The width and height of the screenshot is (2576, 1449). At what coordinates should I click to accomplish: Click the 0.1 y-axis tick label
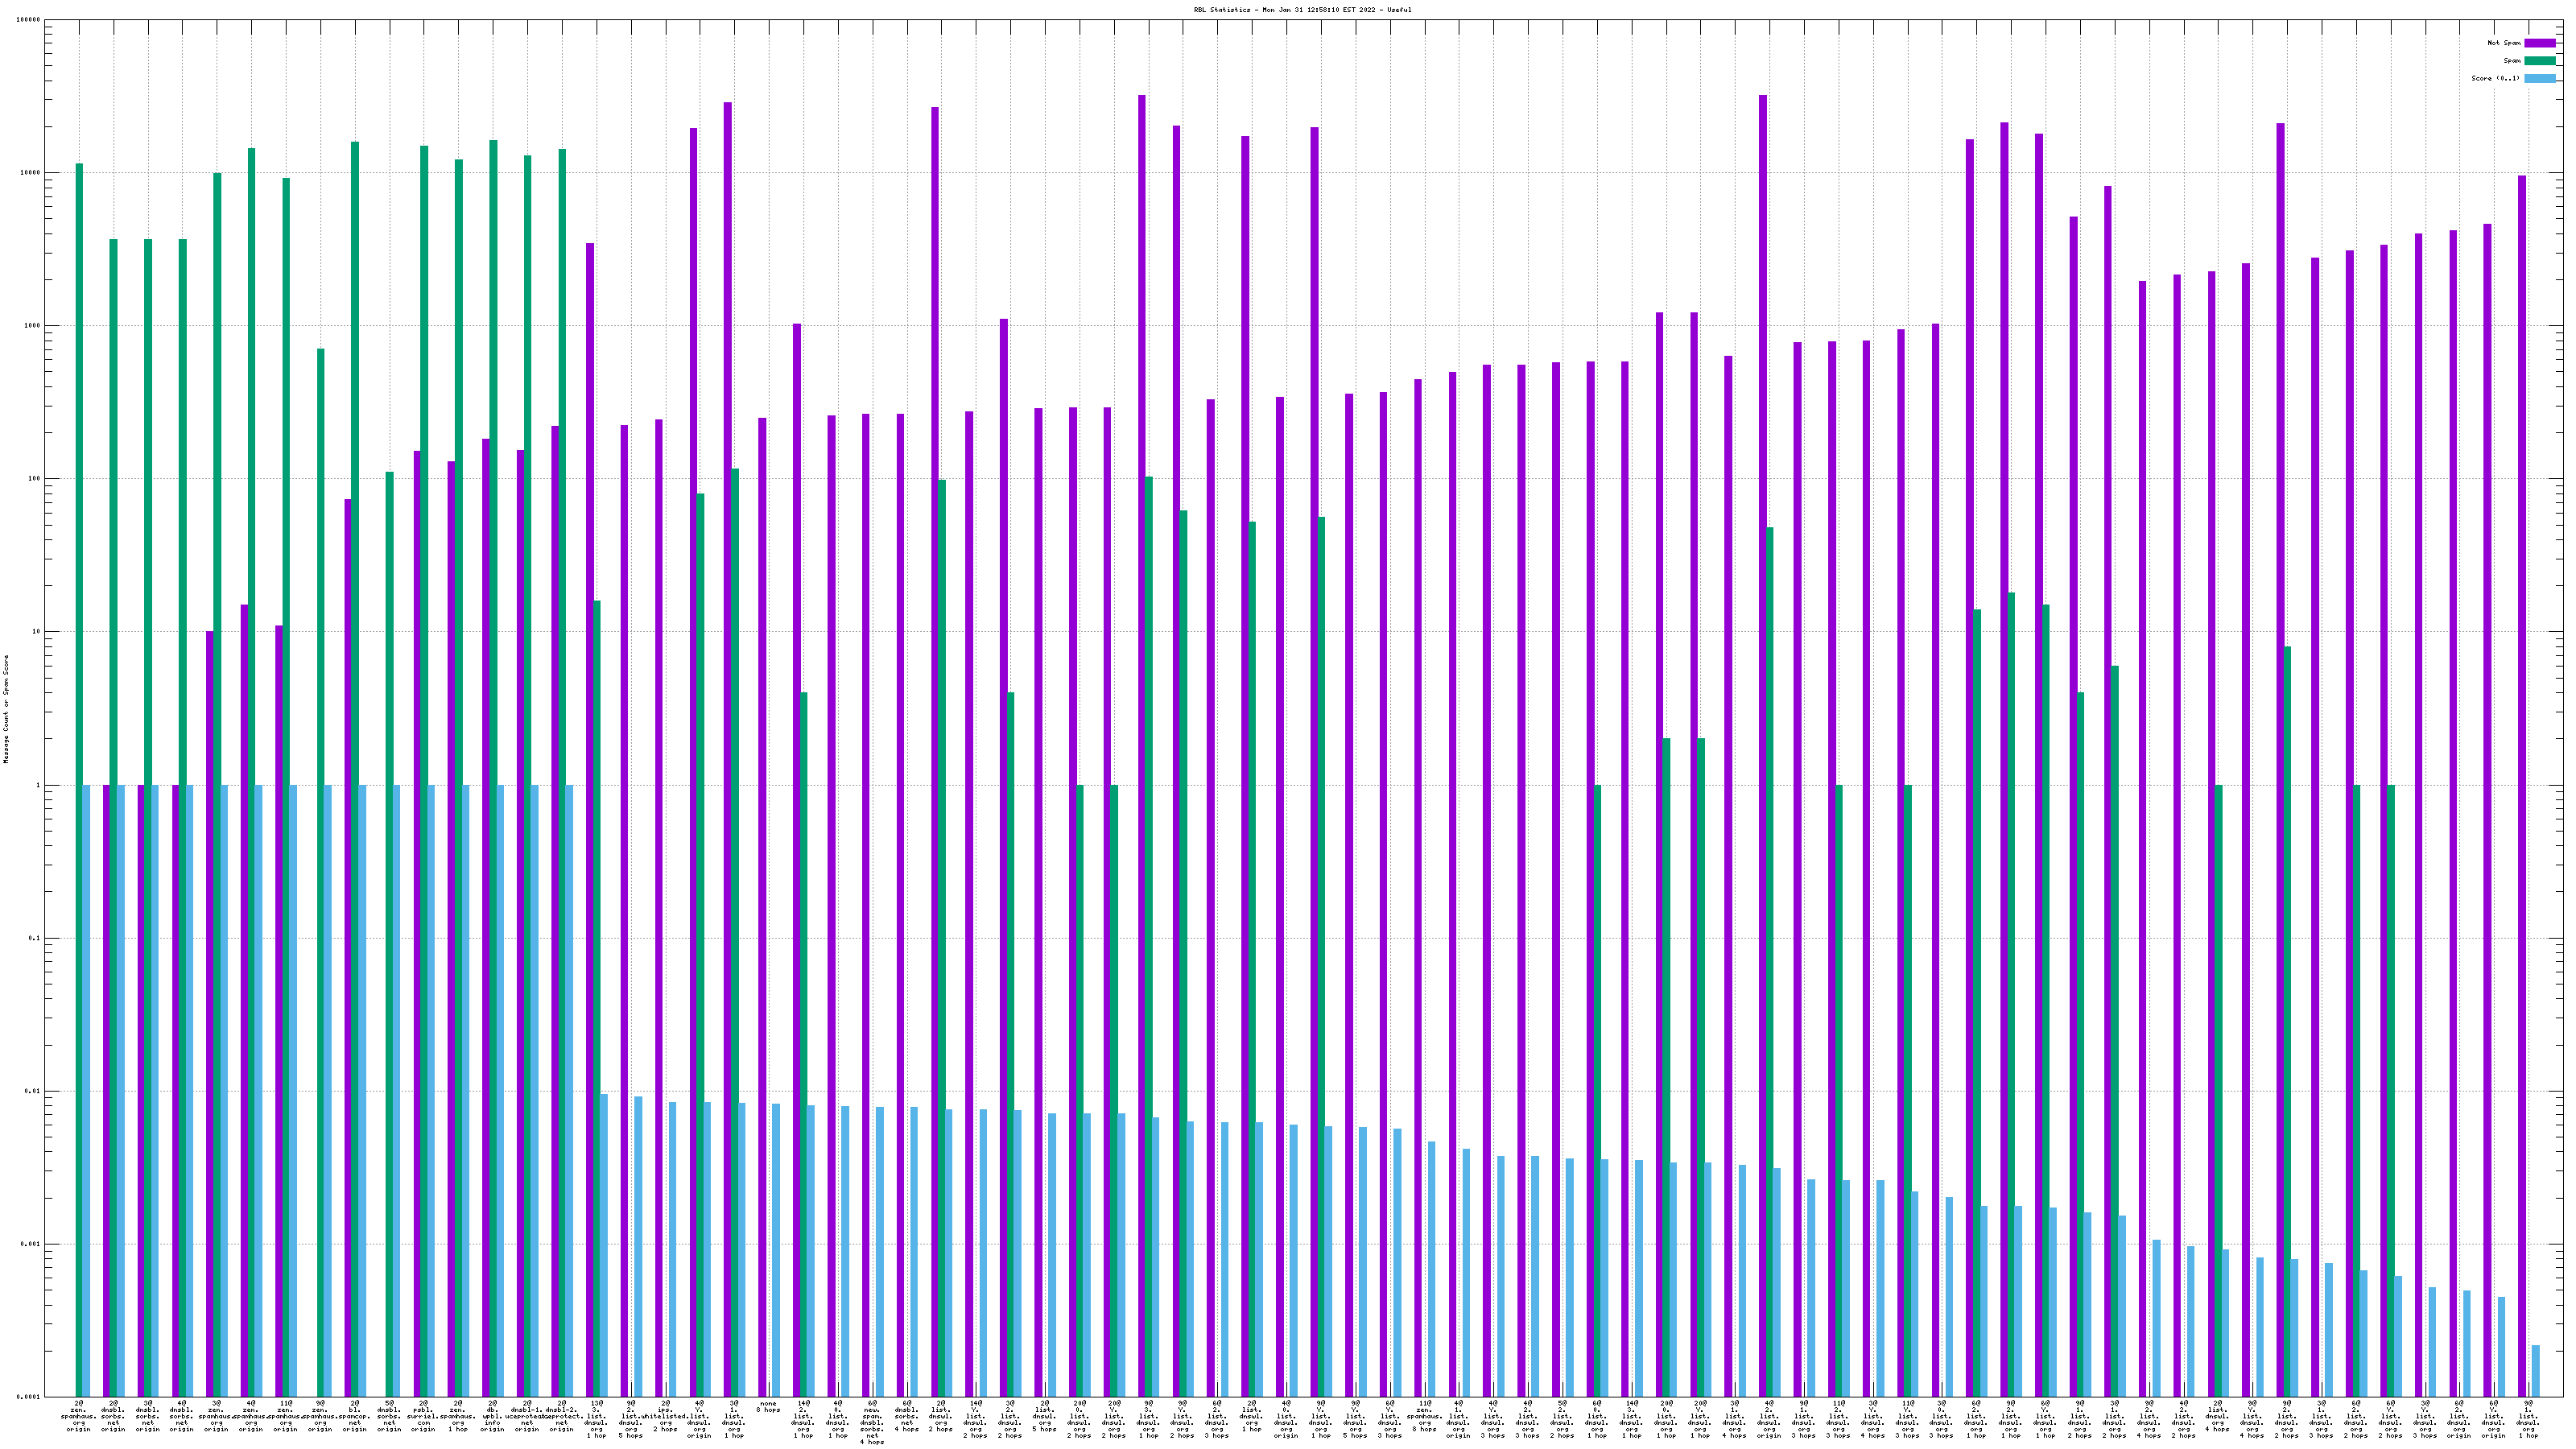tap(35, 939)
